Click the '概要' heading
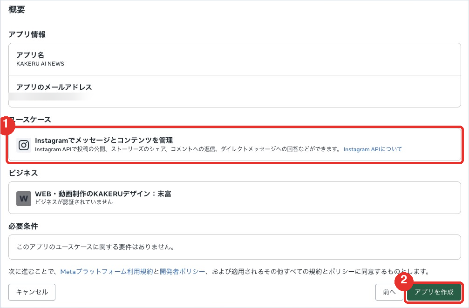Image resolution: width=469 pixels, height=308 pixels. 17,10
